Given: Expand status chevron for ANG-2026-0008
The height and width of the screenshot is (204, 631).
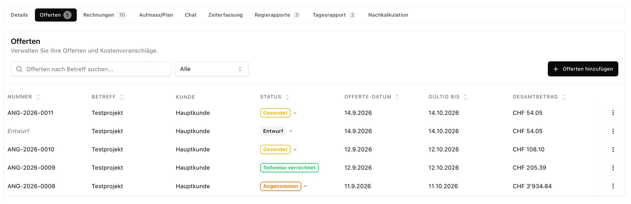Looking at the screenshot, I should point(305,186).
